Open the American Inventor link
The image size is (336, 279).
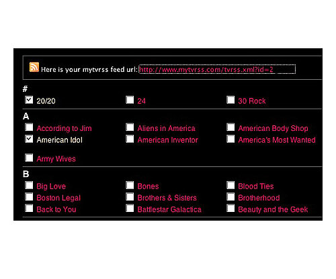pos(168,140)
